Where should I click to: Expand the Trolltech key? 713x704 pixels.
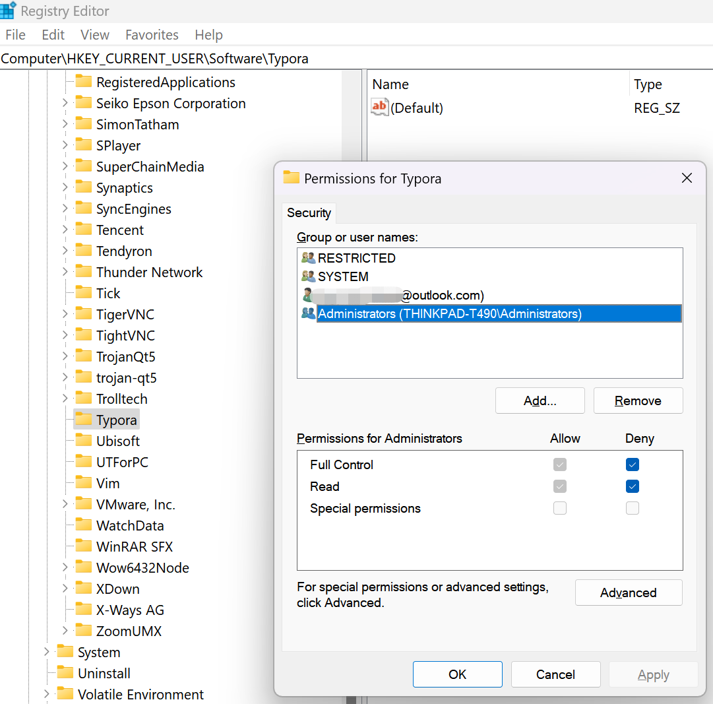[65, 399]
